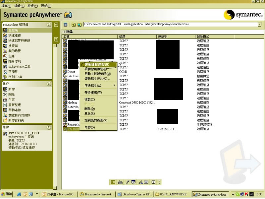Switch to 03-PC_ANYWHERE taskbar window

[x=172, y=194]
